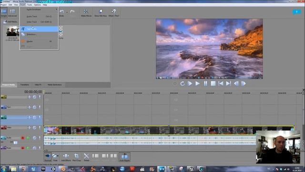Open Make Movie wizard
This screenshot has height=172, width=305.
click(x=86, y=13)
